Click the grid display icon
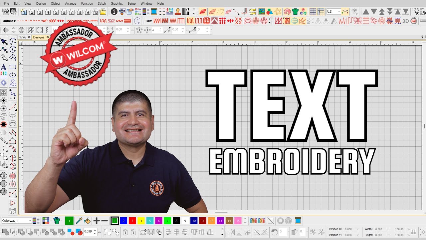This screenshot has width=426, height=240. [313, 12]
